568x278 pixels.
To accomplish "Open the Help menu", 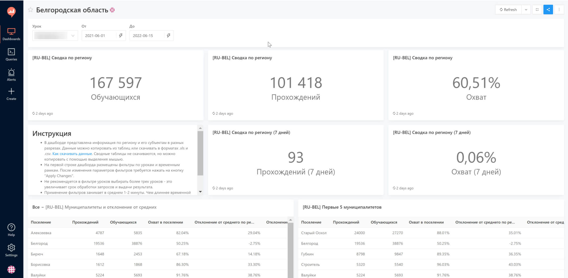I will (x=11, y=230).
